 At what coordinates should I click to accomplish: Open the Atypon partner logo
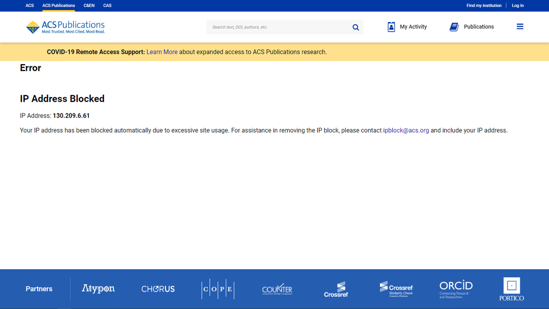(98, 288)
